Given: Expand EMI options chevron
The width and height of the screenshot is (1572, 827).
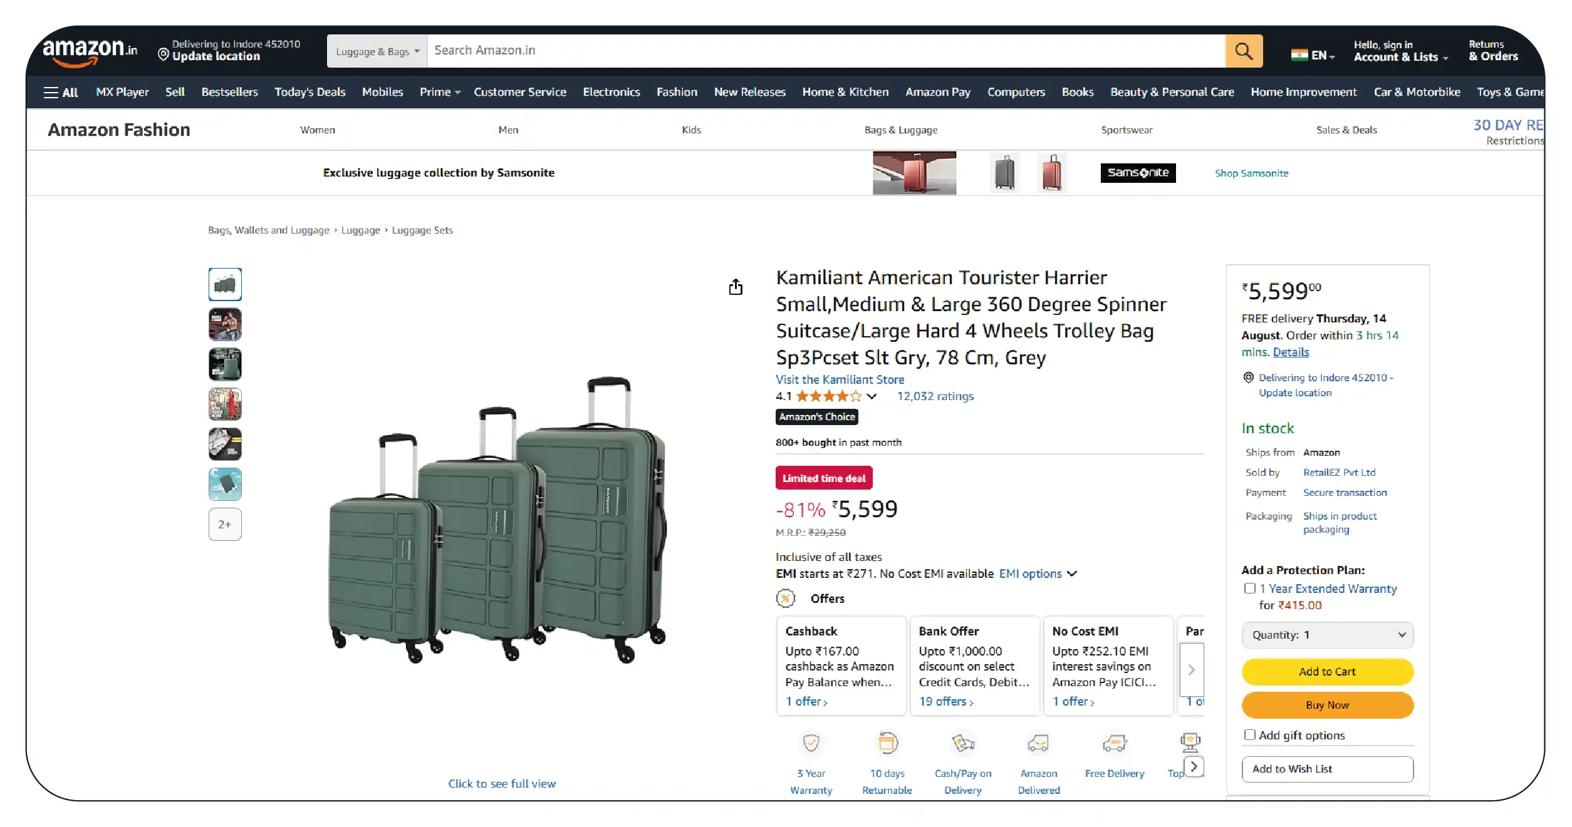Looking at the screenshot, I should point(1072,573).
